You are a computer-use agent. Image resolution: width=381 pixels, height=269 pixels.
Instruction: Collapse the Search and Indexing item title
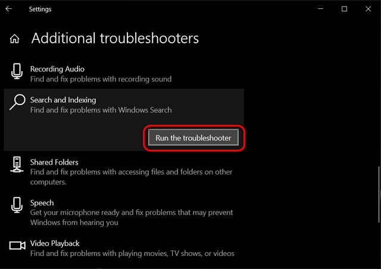[x=63, y=100]
